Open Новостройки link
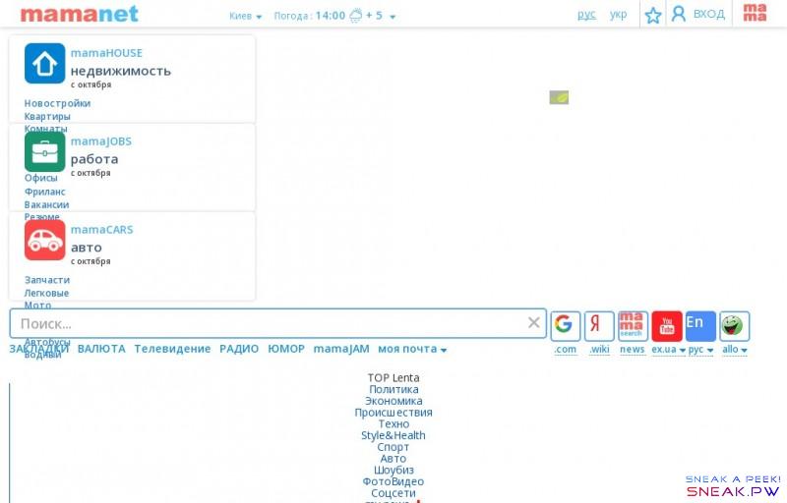Viewport: 787px width, 503px height. 57,103
